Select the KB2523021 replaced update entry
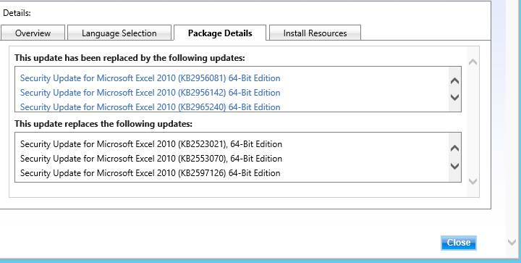521x263 pixels. (x=151, y=144)
